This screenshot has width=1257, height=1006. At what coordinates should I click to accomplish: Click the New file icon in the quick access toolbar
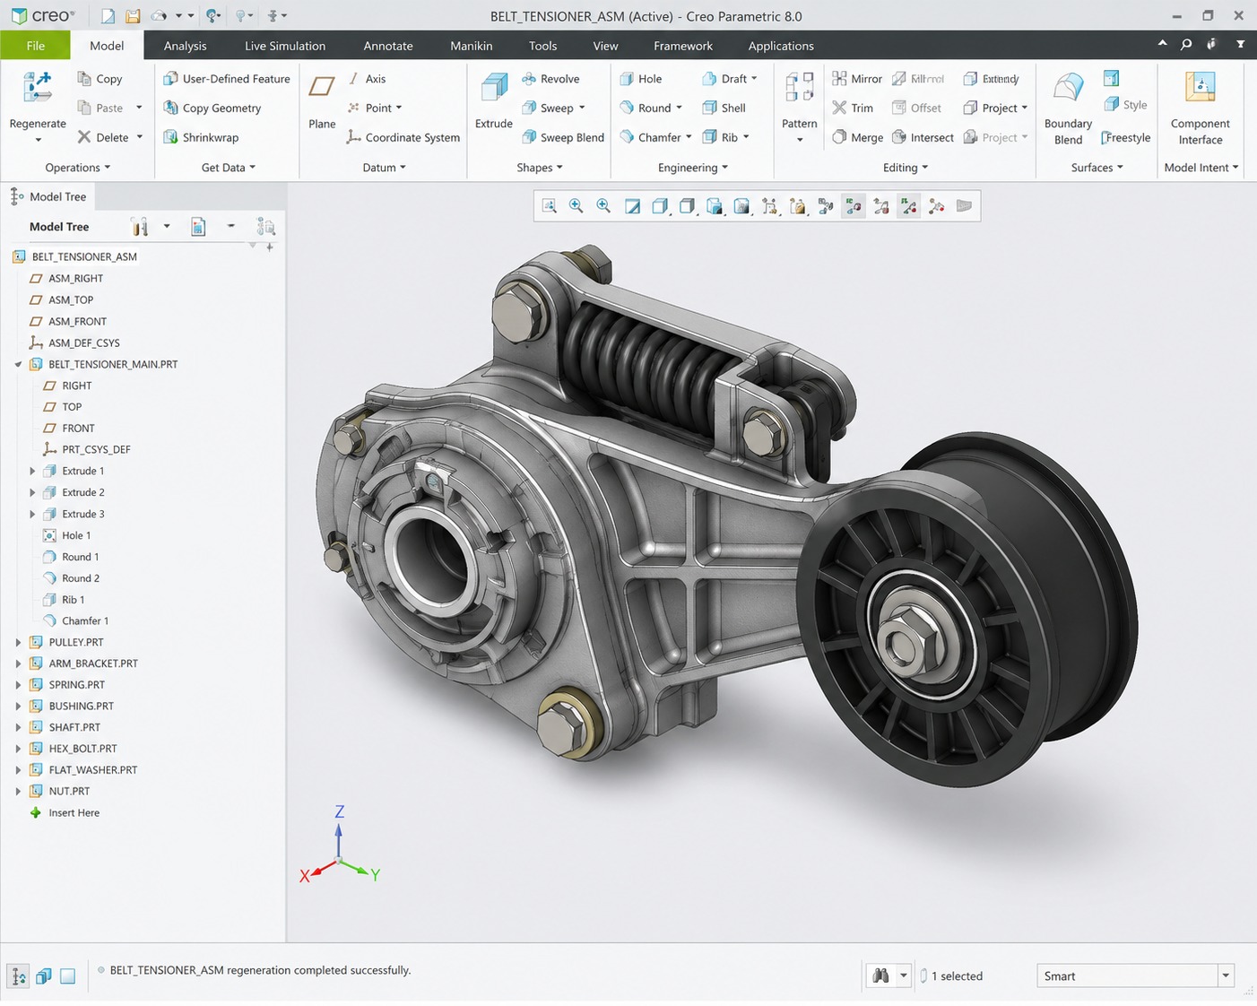coord(108,16)
